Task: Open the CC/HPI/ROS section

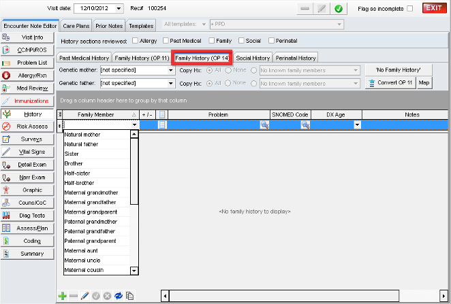Action: tap(27, 50)
